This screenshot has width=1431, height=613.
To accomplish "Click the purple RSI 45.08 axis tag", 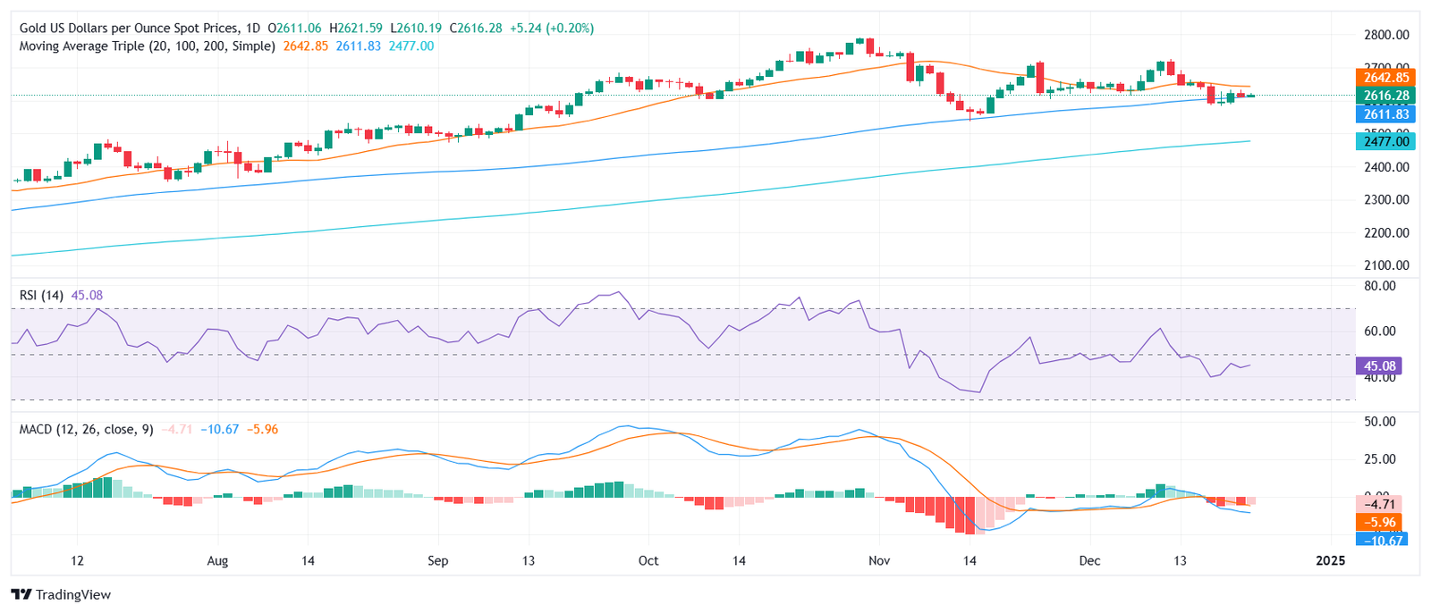I will pyautogui.click(x=1379, y=365).
